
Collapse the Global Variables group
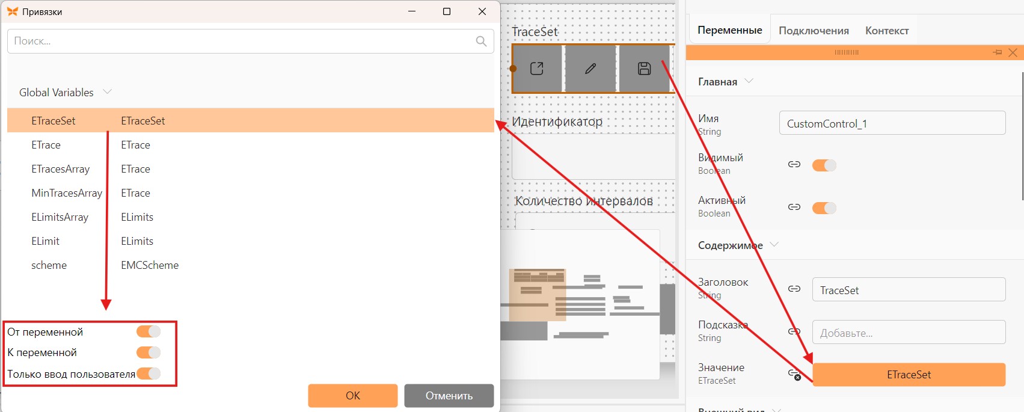108,92
